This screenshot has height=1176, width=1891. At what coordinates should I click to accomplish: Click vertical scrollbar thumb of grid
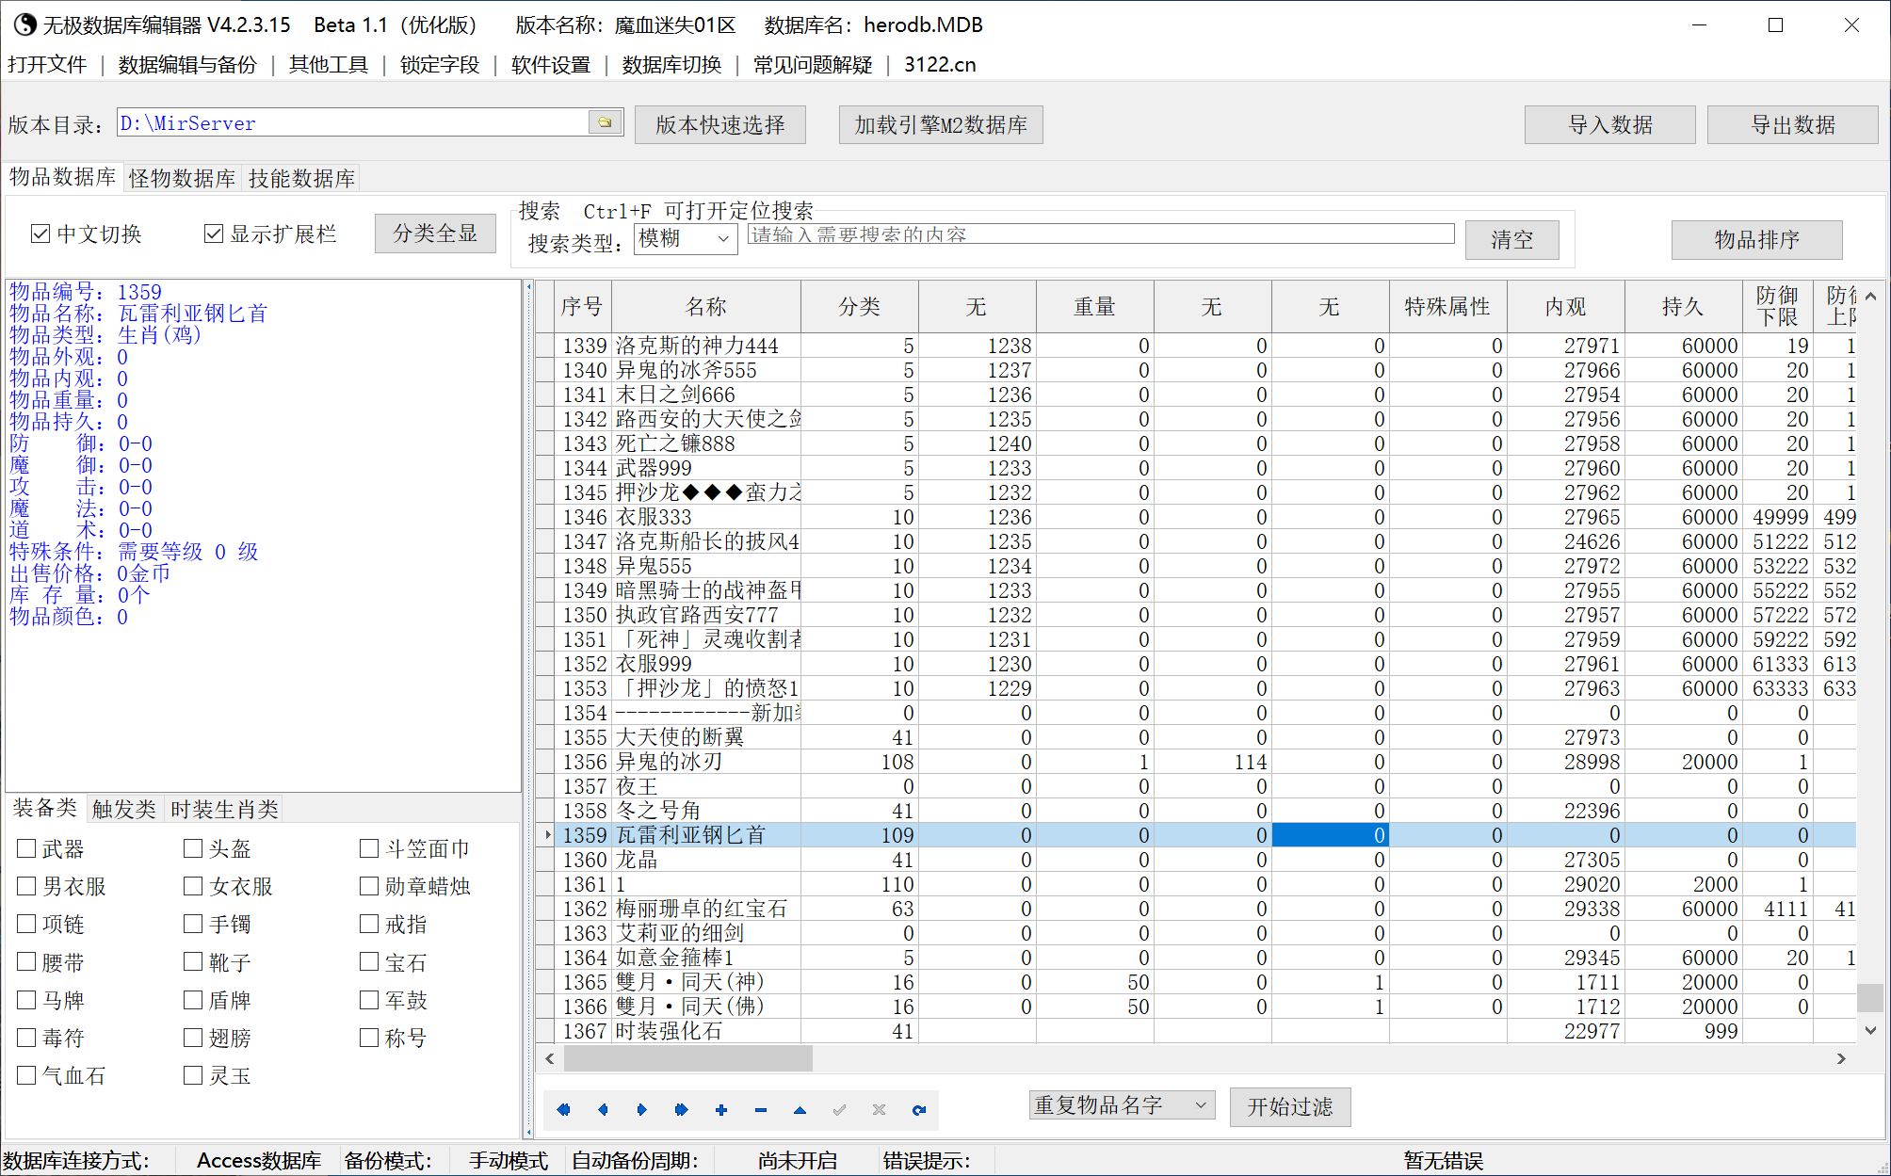[1870, 997]
